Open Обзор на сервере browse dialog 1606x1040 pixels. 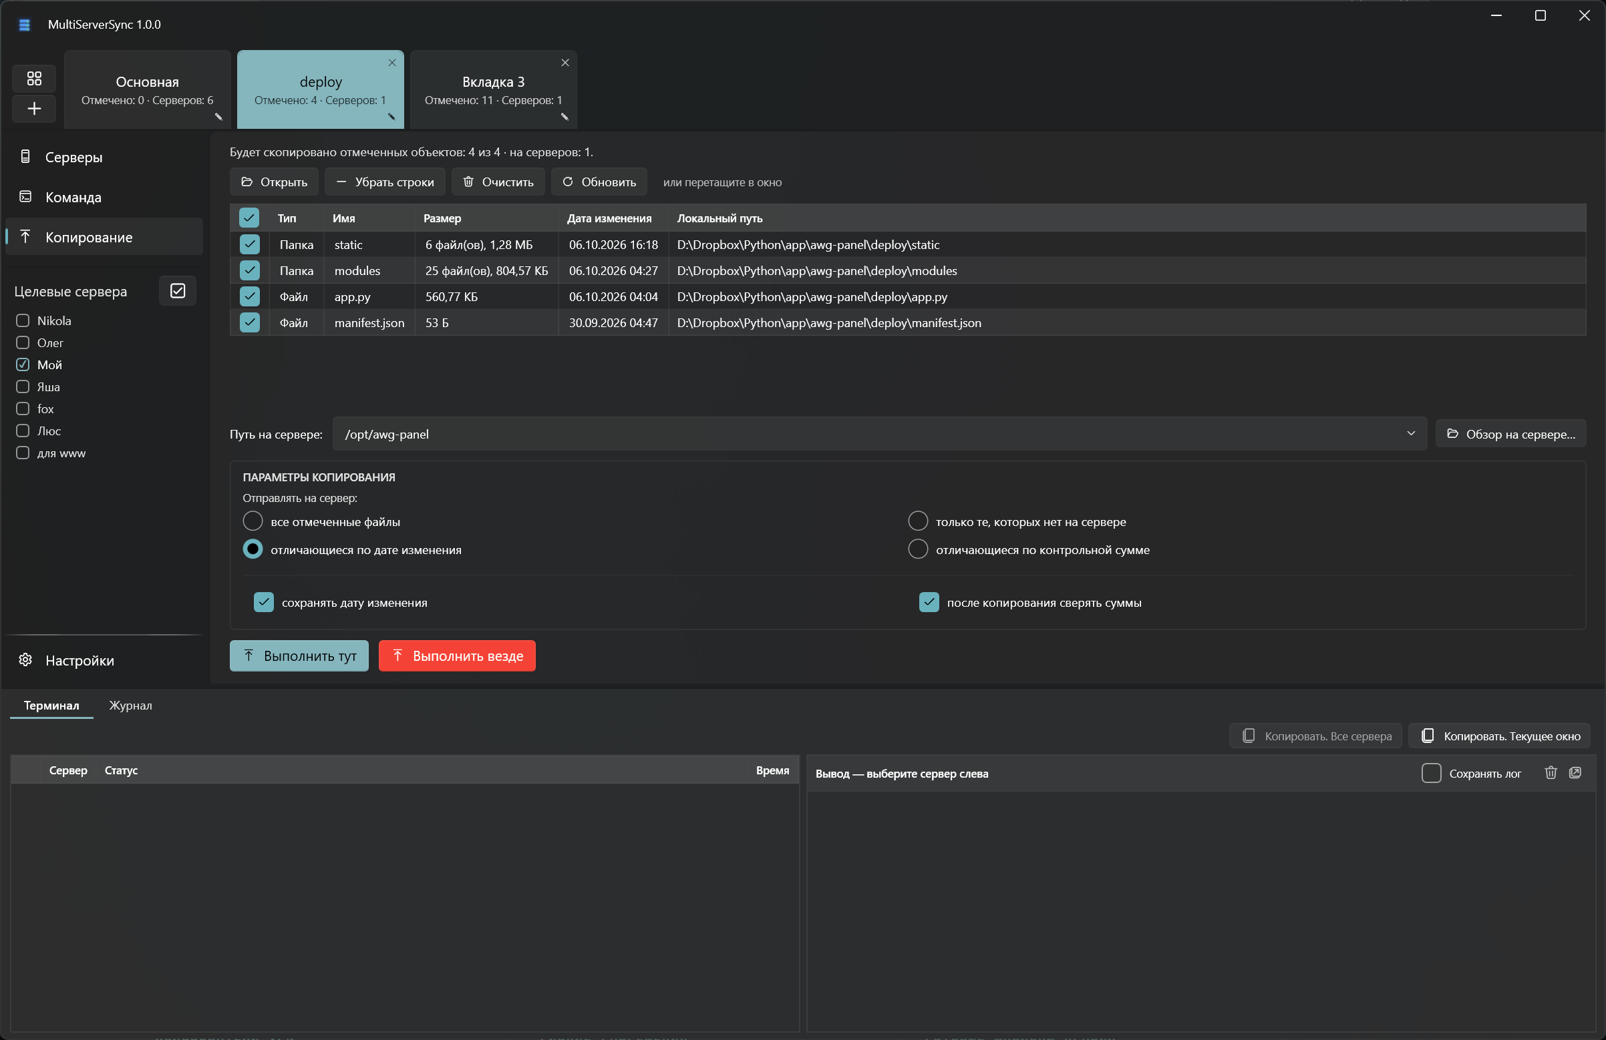[x=1510, y=435]
